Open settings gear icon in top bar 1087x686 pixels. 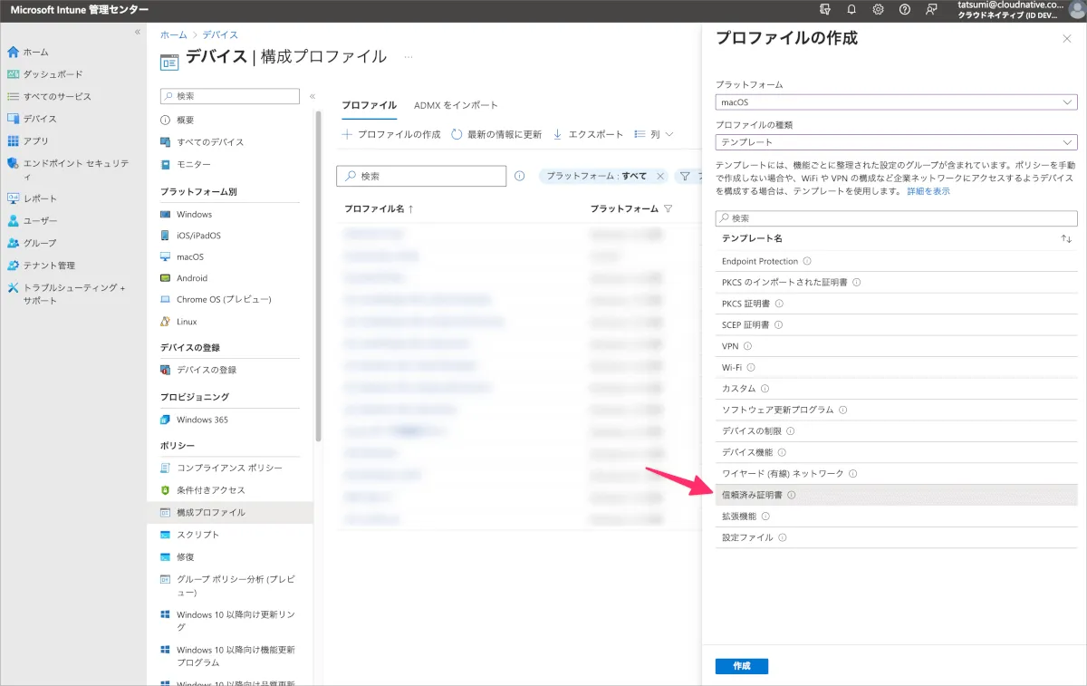click(x=878, y=9)
